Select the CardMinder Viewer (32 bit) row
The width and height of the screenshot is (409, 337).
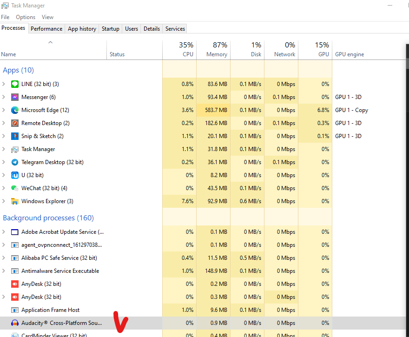pyautogui.click(x=203, y=334)
